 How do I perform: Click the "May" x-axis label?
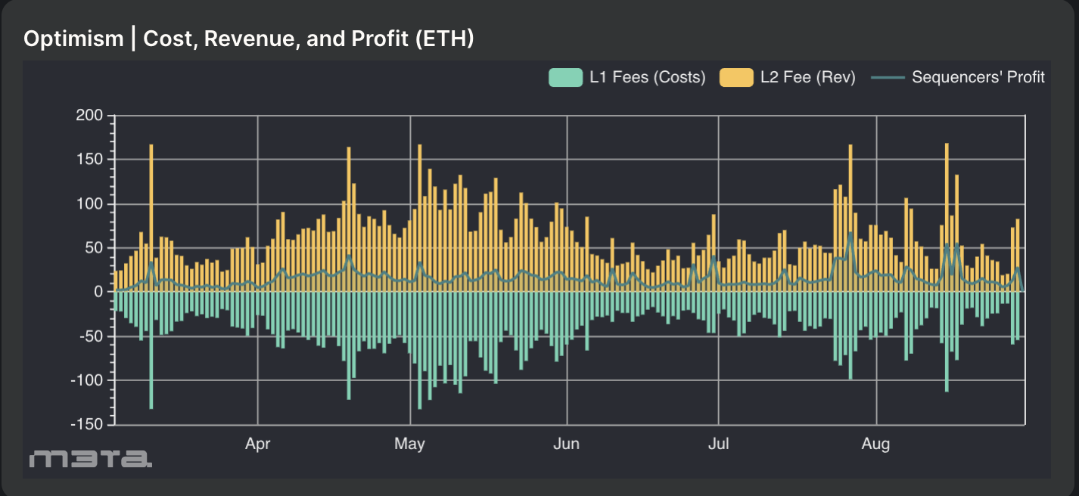pos(409,444)
